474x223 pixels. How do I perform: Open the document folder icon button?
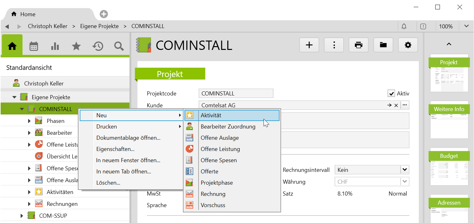click(x=383, y=45)
